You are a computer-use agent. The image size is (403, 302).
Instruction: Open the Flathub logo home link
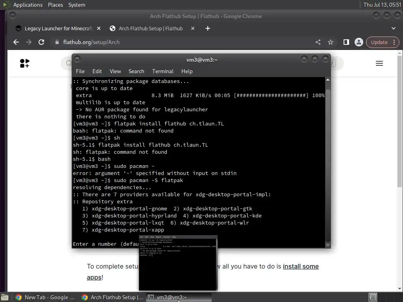click(25, 63)
